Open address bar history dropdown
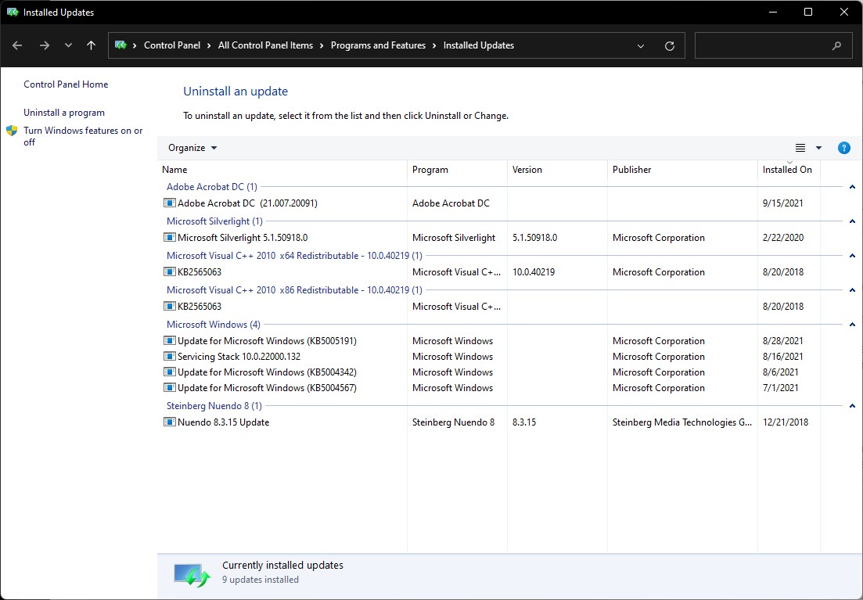863x600 pixels. point(641,45)
